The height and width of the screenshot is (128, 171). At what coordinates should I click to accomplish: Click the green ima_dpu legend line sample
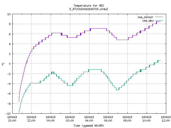159,21
